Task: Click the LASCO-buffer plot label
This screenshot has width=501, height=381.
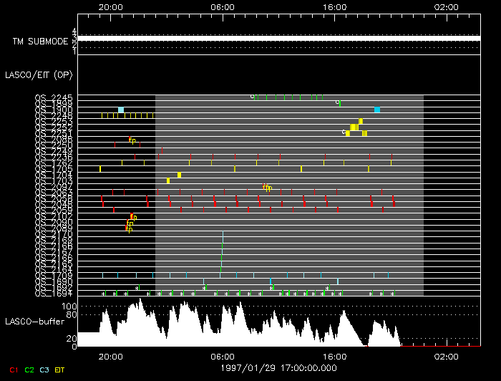Action: [x=34, y=322]
